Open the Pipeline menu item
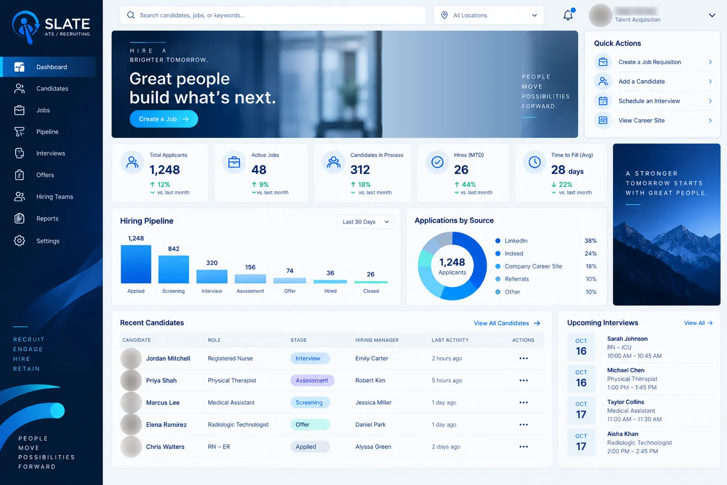This screenshot has height=485, width=727. pyautogui.click(x=48, y=132)
